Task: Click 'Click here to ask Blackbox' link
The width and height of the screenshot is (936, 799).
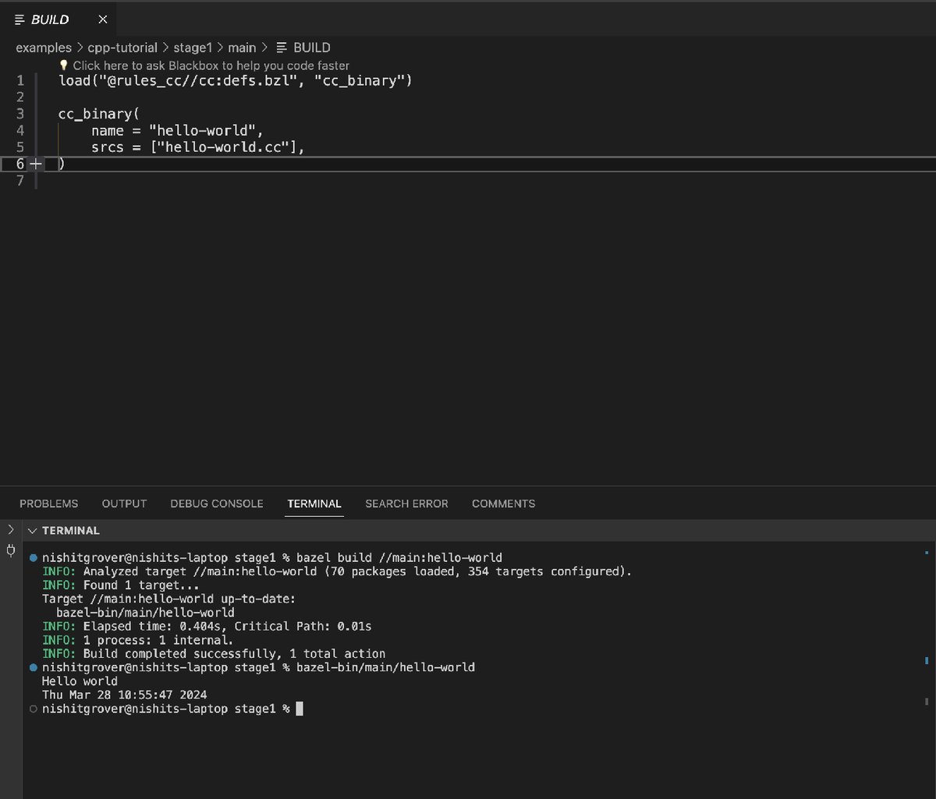Action: click(x=211, y=65)
